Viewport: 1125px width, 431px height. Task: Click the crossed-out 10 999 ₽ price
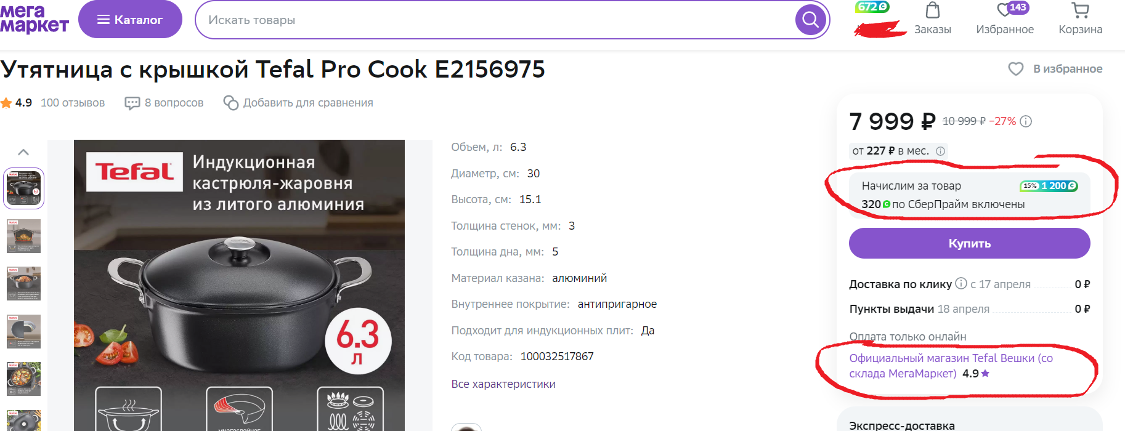[964, 121]
